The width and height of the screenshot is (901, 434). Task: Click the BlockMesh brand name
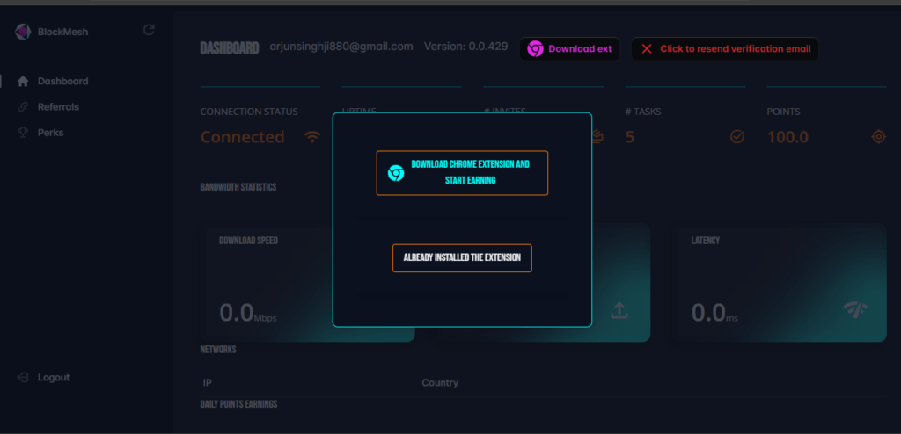click(63, 33)
